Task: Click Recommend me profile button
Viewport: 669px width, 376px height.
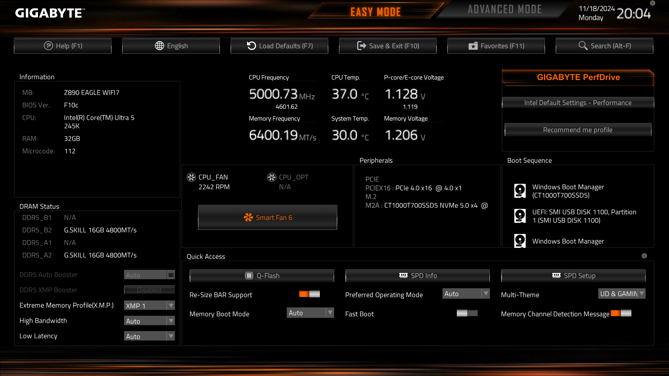Action: pyautogui.click(x=578, y=130)
